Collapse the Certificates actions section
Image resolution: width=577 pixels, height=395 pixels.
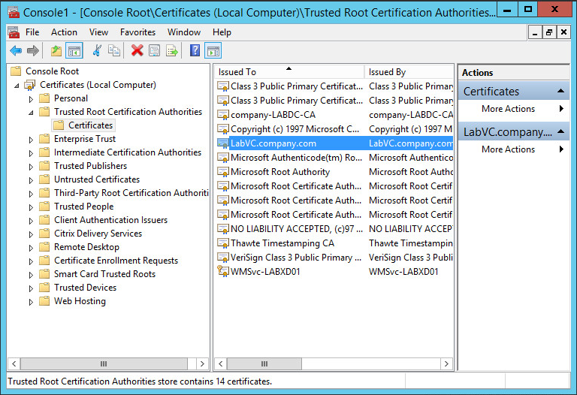560,91
